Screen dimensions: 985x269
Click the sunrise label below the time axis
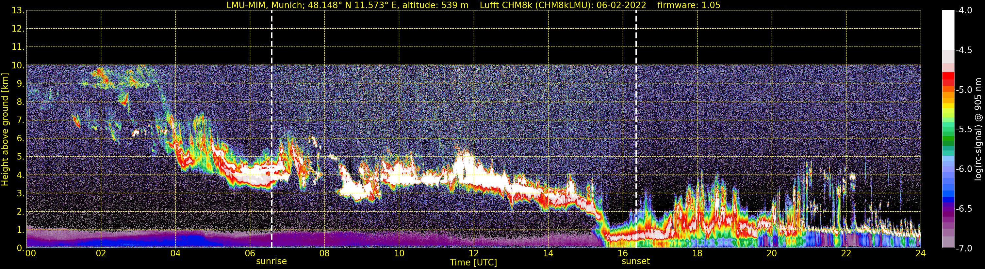tap(271, 261)
